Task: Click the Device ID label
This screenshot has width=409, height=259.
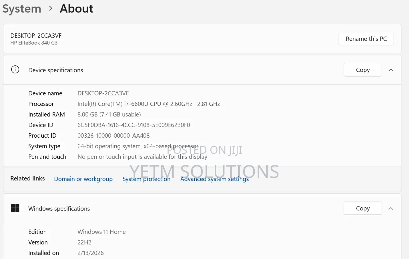Action: coord(41,125)
